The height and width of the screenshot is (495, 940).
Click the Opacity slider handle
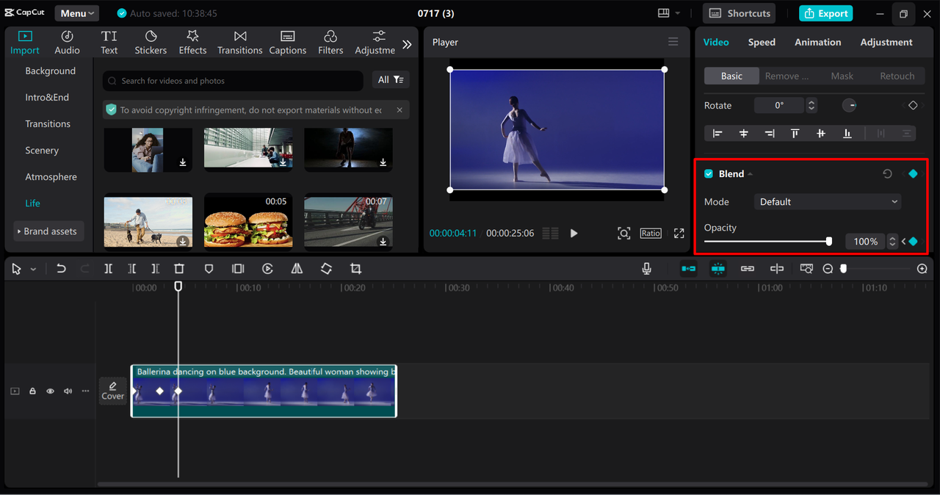[829, 242]
